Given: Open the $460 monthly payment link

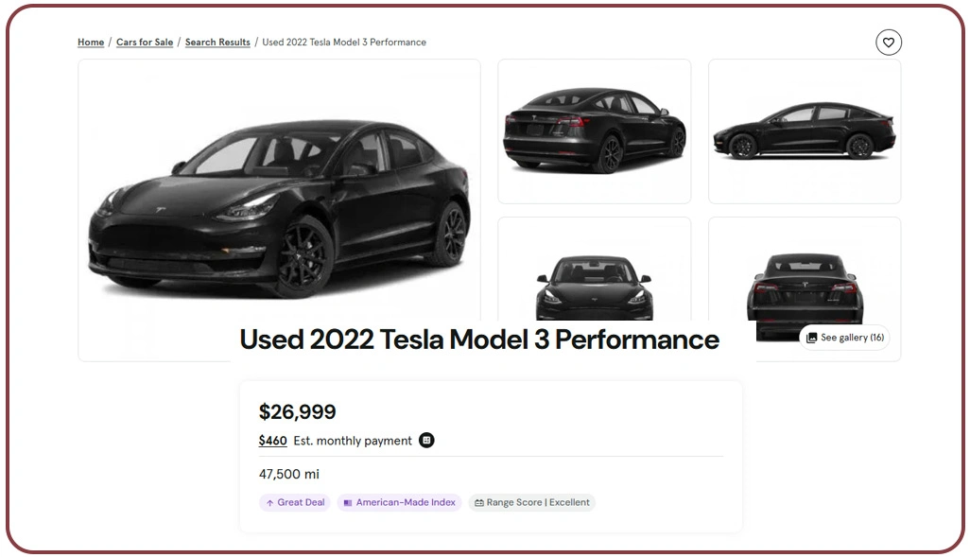Looking at the screenshot, I should 272,441.
